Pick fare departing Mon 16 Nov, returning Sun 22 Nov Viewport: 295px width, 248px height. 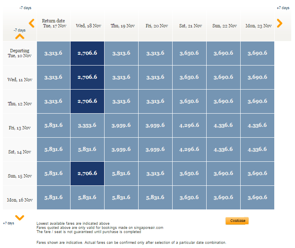click(x=223, y=197)
